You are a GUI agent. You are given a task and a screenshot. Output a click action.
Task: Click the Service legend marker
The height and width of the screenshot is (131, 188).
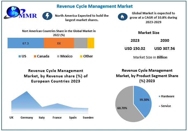tap(159, 106)
